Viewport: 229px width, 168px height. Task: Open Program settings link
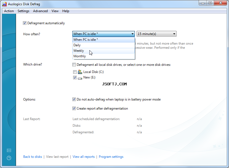click(111, 157)
